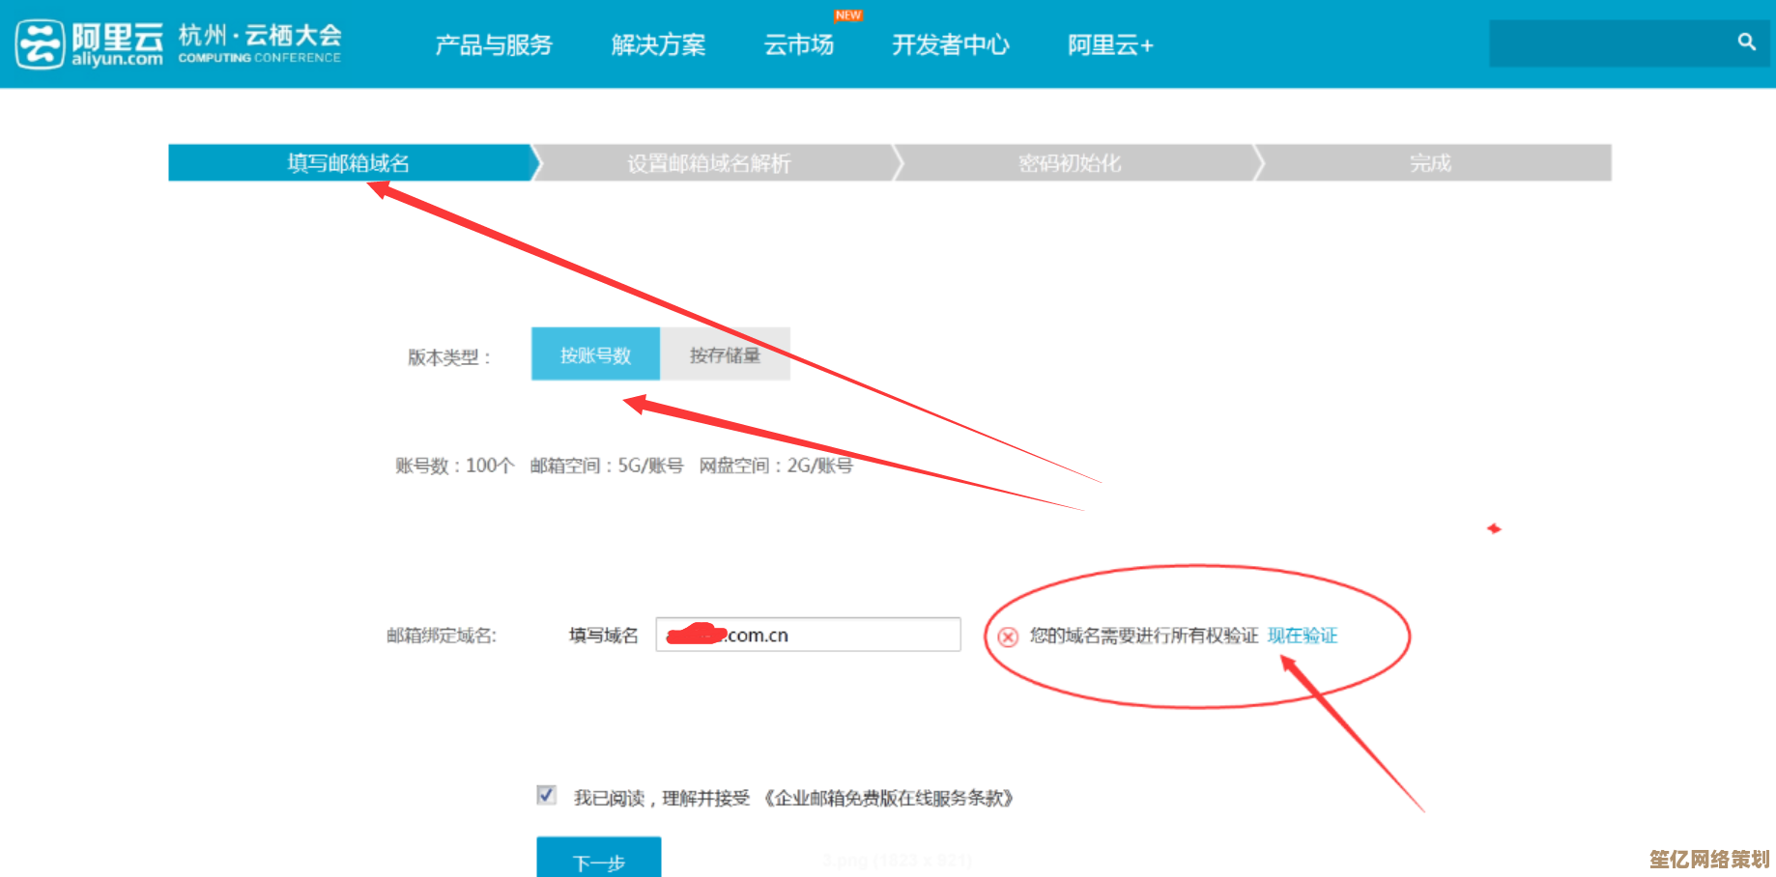Click the search magnifier icon

(x=1746, y=42)
